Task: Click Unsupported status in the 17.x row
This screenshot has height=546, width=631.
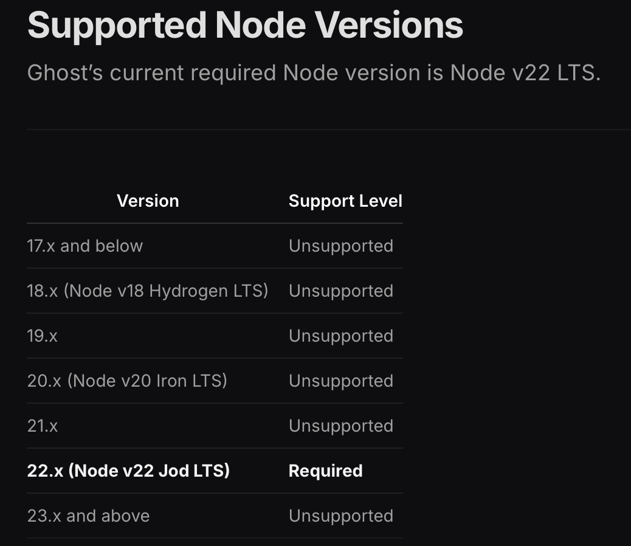Action: coord(341,246)
